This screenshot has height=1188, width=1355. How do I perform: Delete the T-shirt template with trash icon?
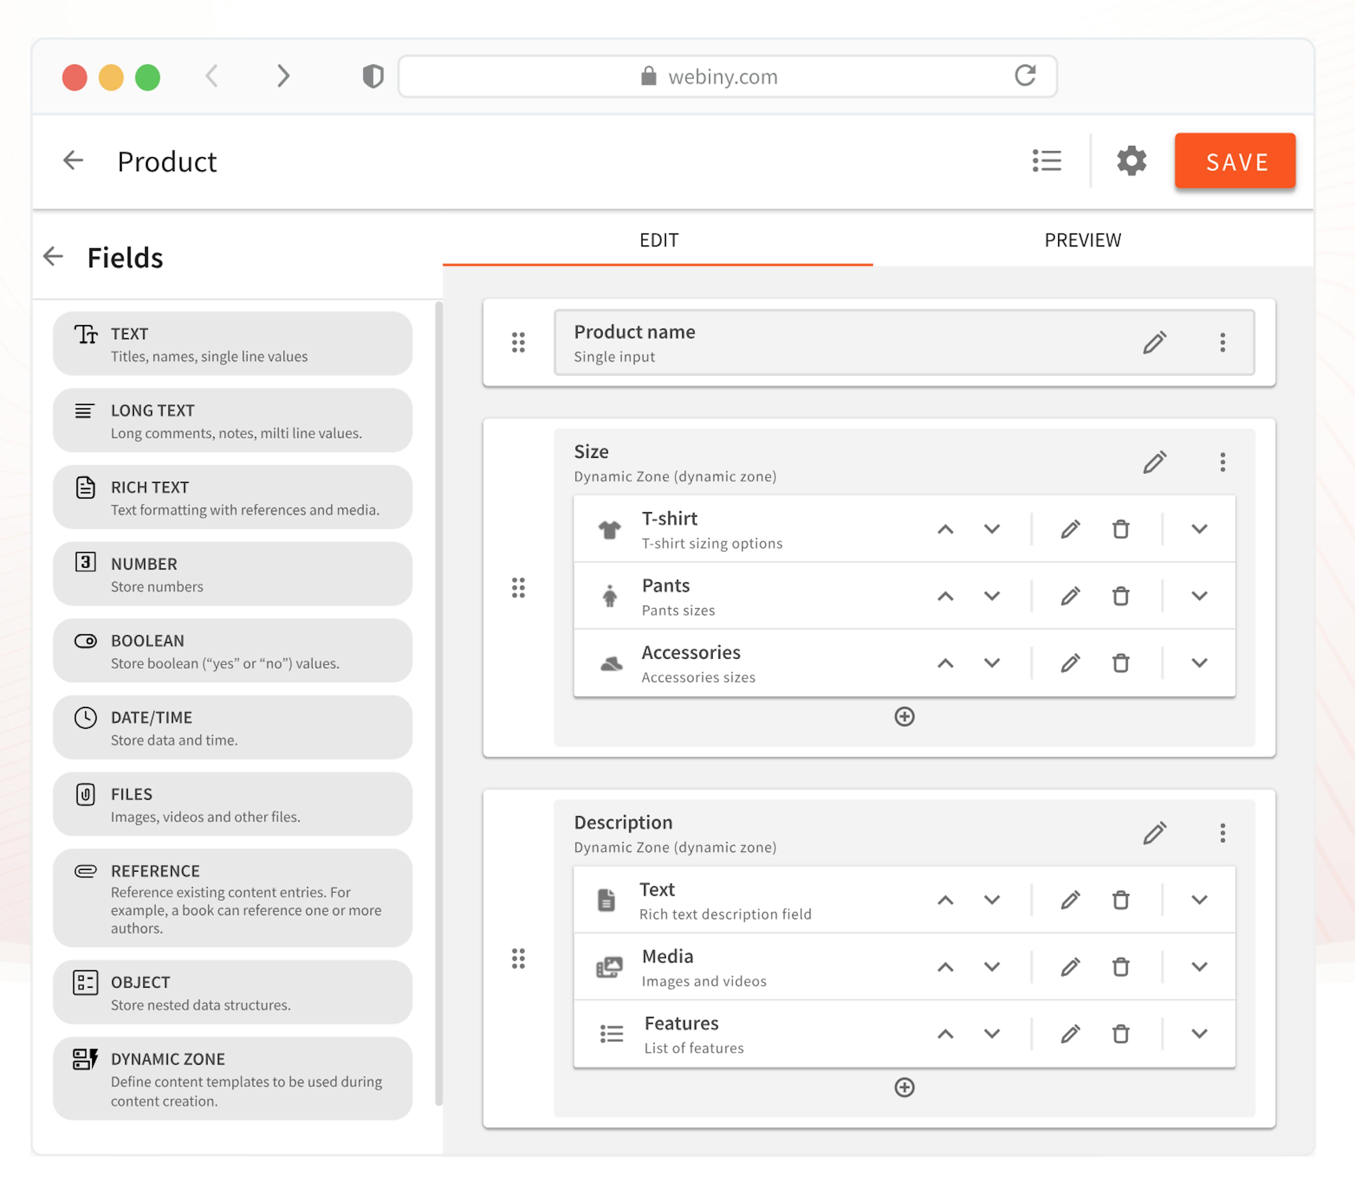[x=1120, y=529]
